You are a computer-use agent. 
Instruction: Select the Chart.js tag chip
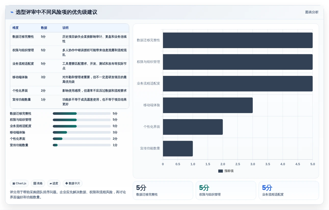tap(19, 183)
